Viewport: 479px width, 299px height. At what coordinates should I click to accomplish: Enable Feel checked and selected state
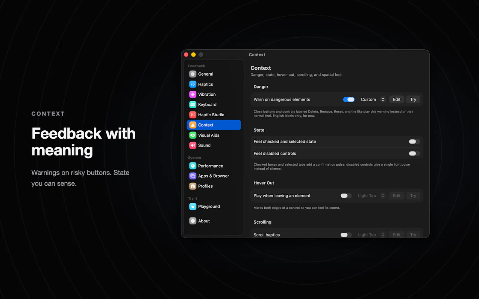point(414,141)
